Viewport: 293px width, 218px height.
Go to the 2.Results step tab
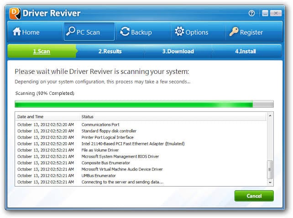pos(110,52)
